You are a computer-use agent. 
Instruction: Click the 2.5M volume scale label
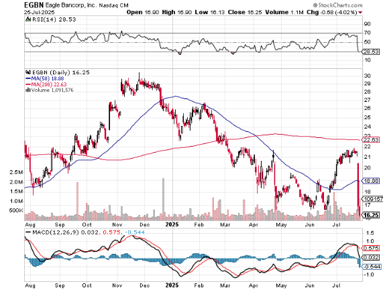pos(16,172)
